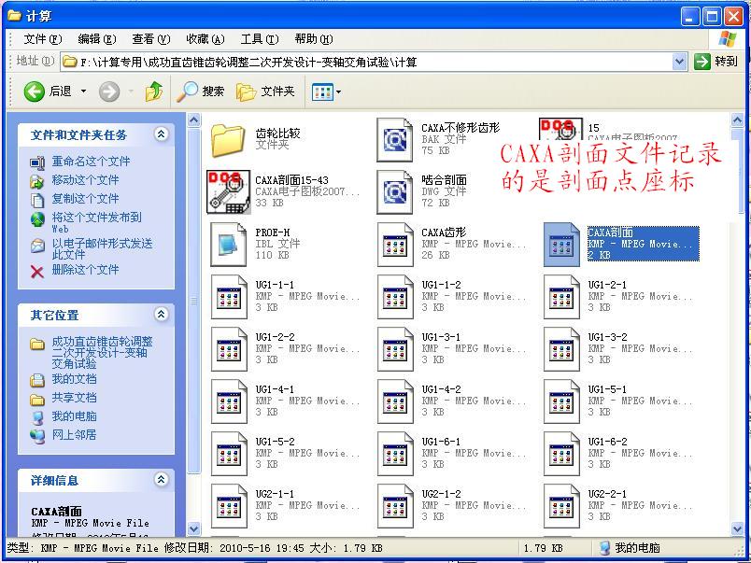The image size is (751, 563).
Task: Go to parent folder 成功直齿锥齿轮调整 link
Action: [102, 353]
